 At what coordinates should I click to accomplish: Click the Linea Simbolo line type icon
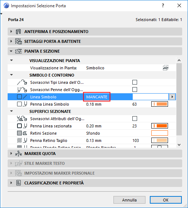[22, 97]
